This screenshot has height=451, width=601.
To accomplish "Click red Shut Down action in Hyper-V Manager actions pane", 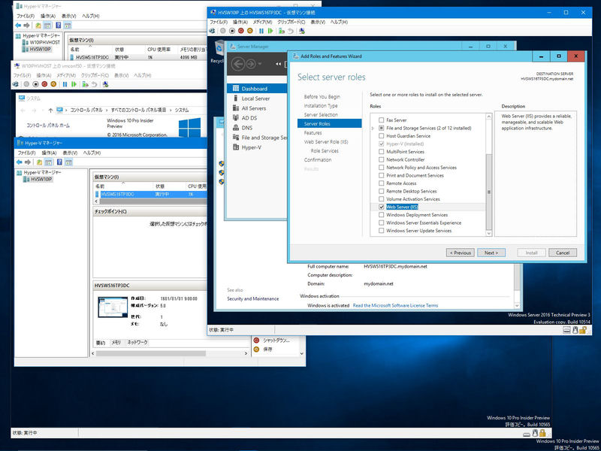I will click(x=256, y=341).
